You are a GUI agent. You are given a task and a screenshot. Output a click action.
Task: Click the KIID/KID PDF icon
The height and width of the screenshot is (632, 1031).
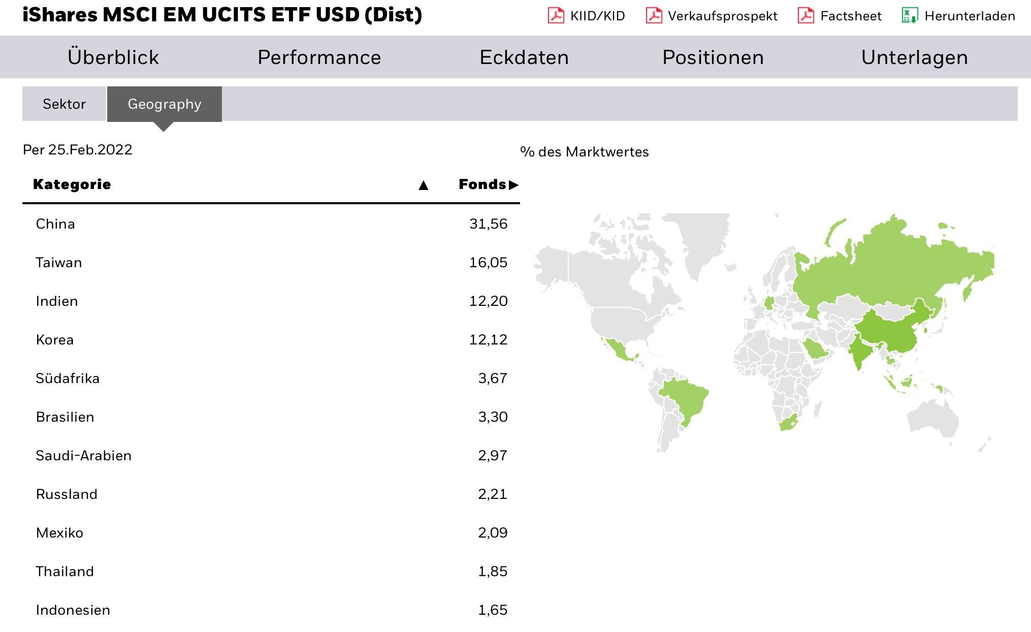coord(556,16)
